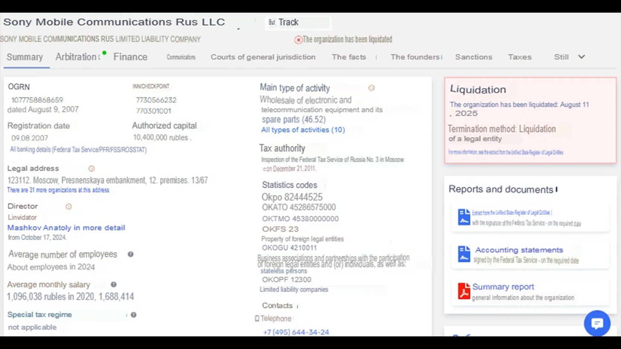Click OKOPF 12300 code

(x=287, y=280)
